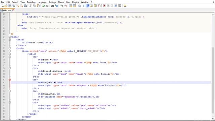Click the Redo toolbar icon
215x121 pixels.
[x=47, y=6]
